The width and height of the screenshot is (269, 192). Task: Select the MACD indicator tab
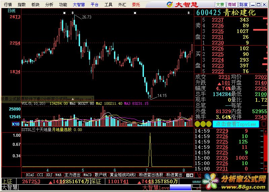pyautogui.click(x=87, y=175)
